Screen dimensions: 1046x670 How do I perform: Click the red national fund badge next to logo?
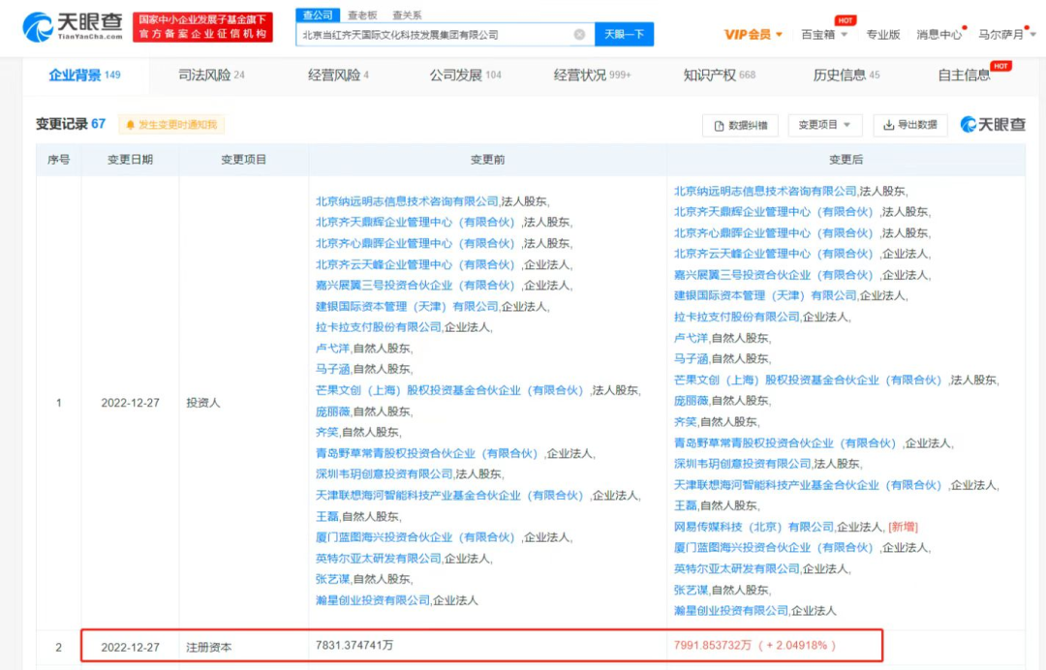(x=202, y=25)
